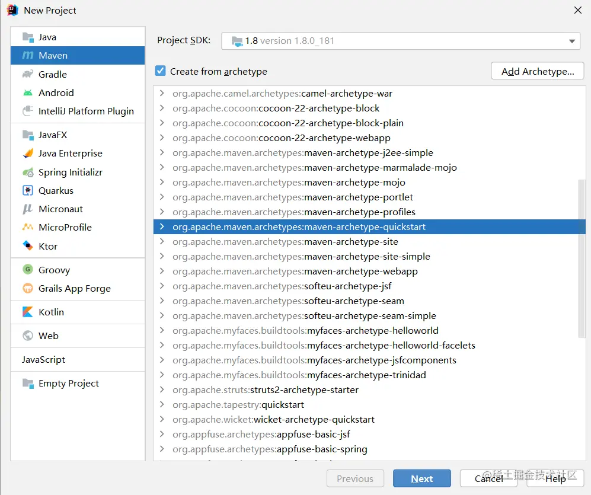
Task: Click the SDK folder icon beside 1.8
Action: pos(237,41)
